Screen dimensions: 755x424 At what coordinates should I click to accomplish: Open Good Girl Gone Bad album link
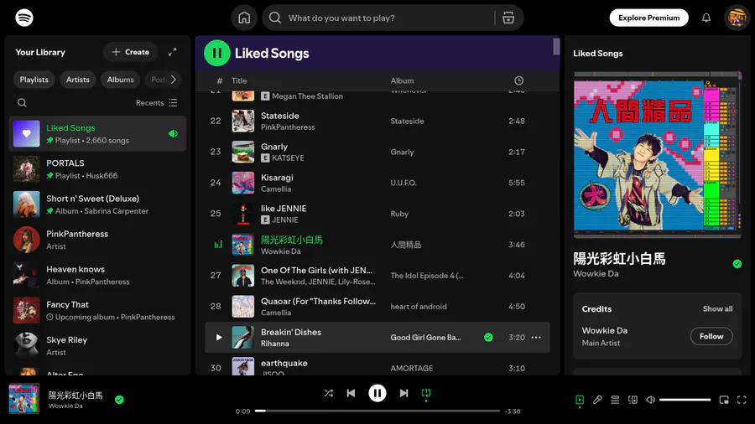click(x=425, y=338)
